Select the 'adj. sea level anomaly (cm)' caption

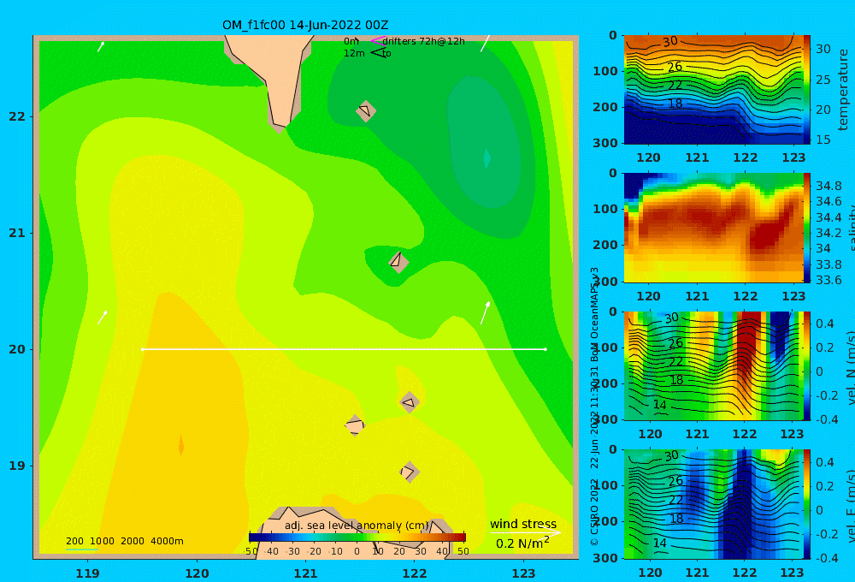[x=357, y=526]
